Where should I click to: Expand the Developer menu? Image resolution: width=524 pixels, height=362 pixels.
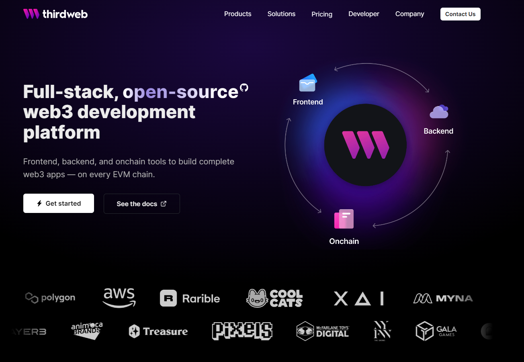[364, 14]
